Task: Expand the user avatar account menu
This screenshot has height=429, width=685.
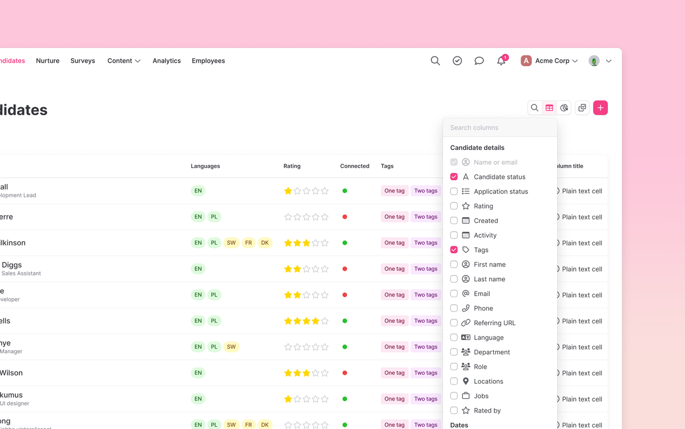Action: [598, 60]
